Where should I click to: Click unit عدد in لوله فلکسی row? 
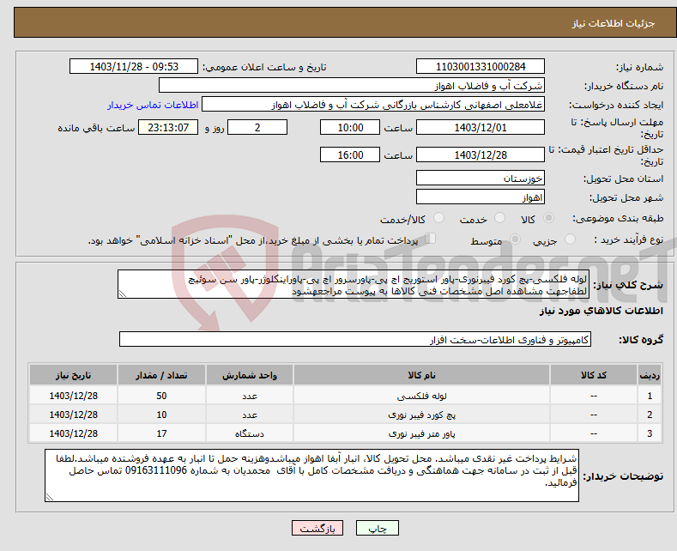click(x=250, y=396)
